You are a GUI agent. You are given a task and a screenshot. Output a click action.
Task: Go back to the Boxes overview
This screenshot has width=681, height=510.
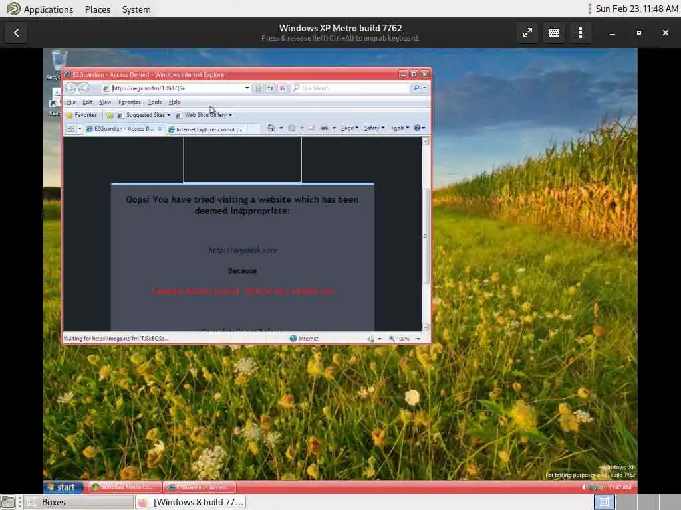pyautogui.click(x=17, y=33)
